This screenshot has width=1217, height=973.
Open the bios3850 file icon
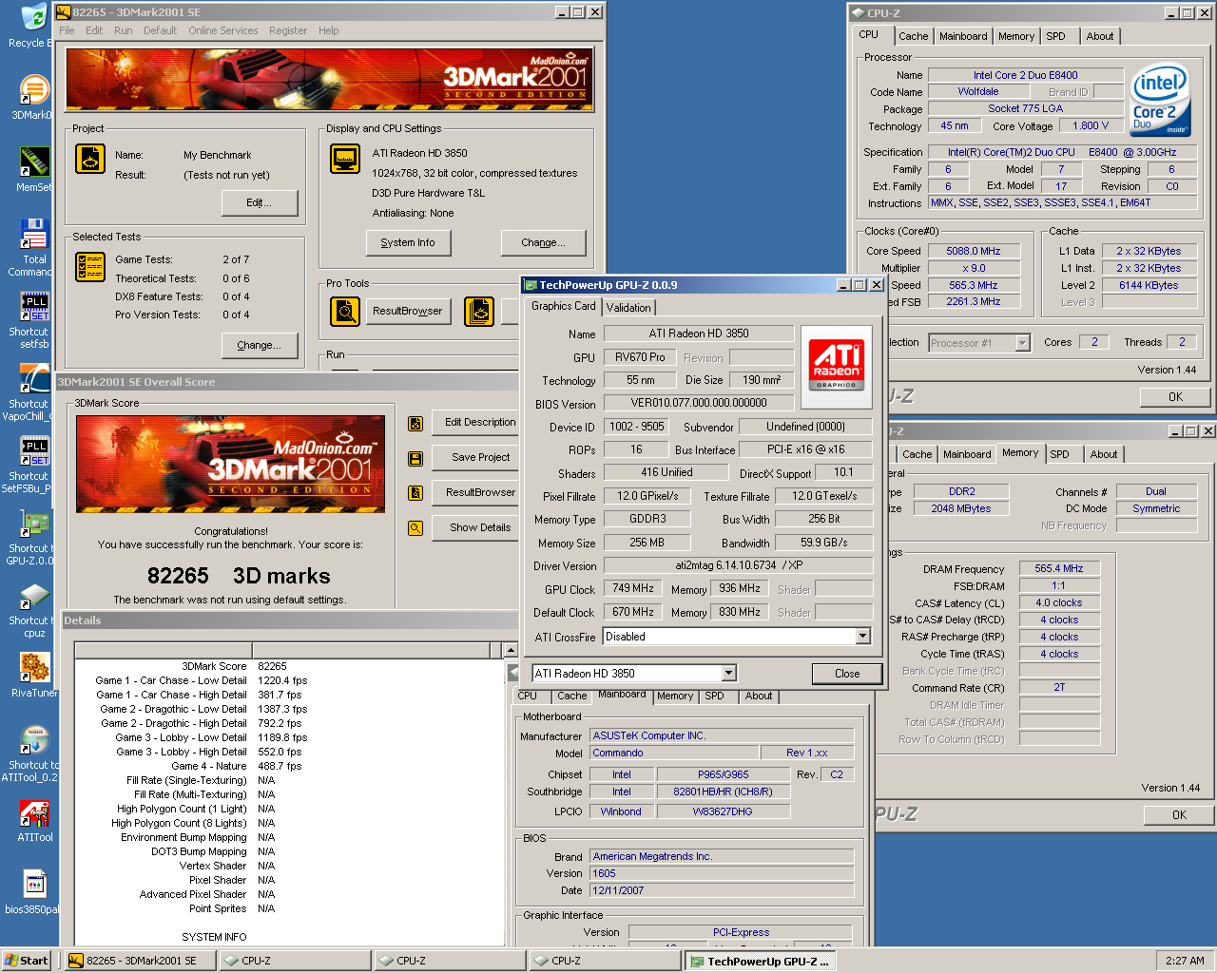[34, 884]
